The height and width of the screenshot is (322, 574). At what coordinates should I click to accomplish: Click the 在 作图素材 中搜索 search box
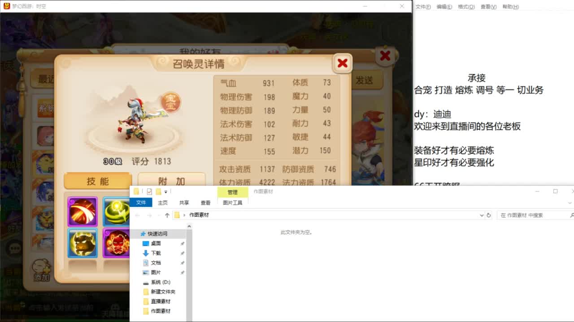(533, 215)
